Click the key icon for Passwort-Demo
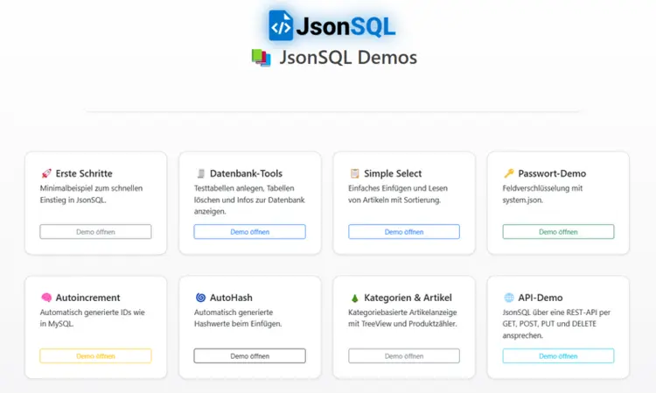The width and height of the screenshot is (656, 393). pyautogui.click(x=509, y=173)
